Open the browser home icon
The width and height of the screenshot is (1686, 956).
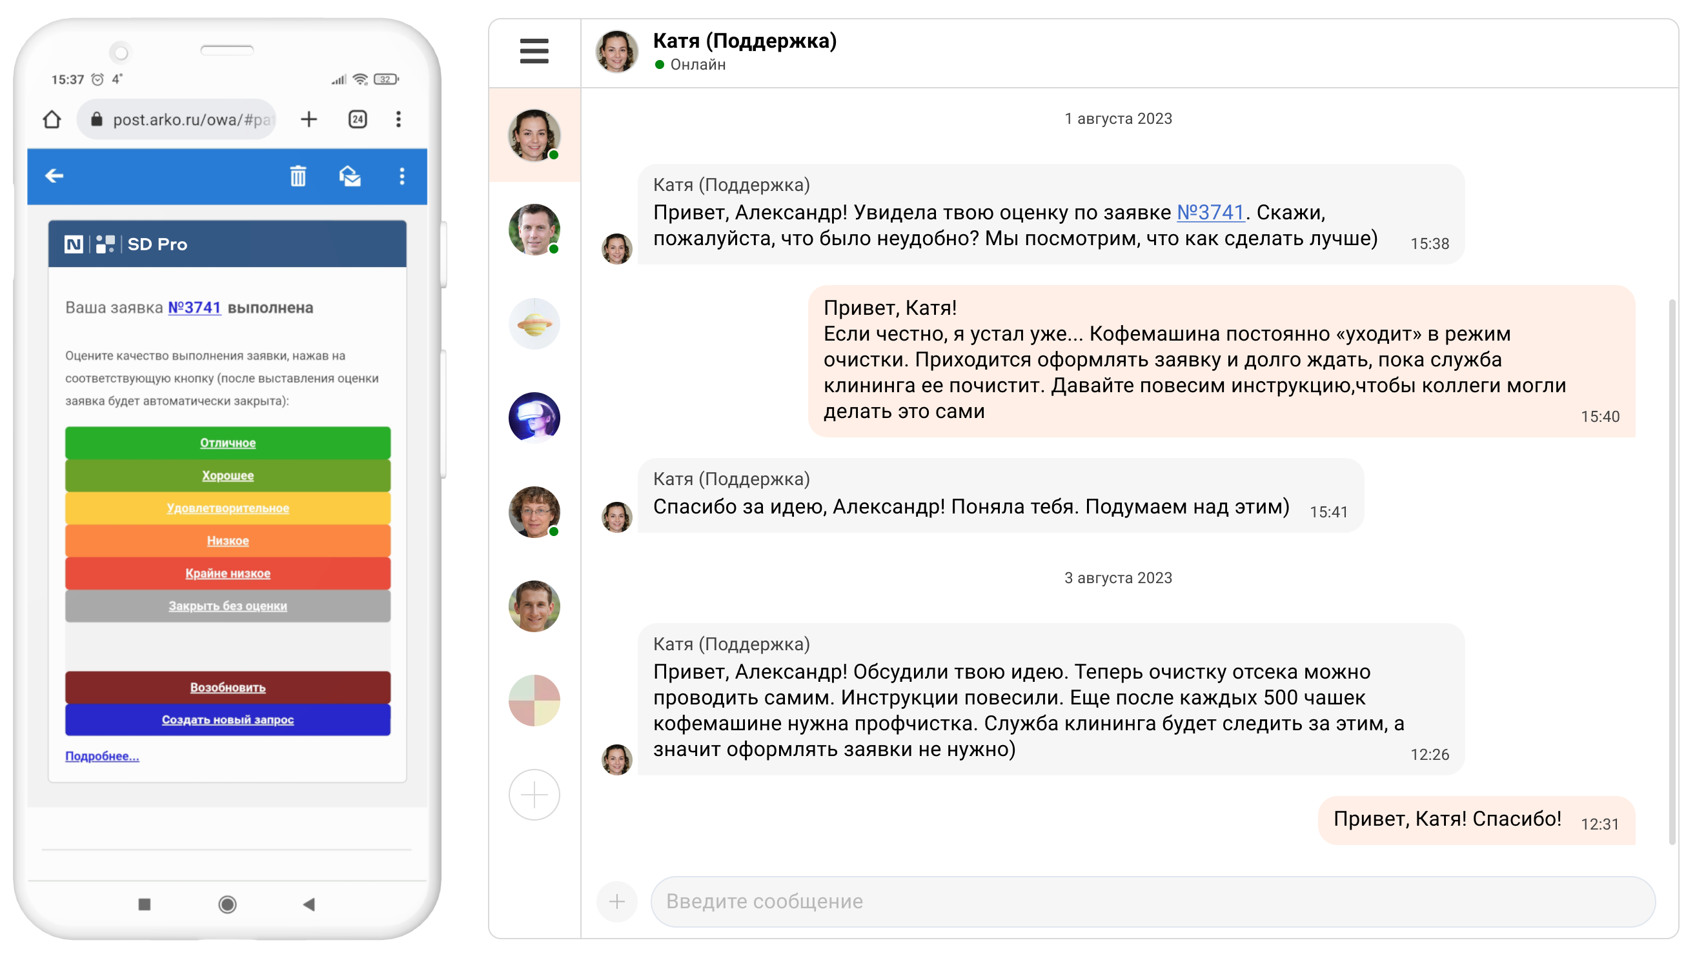coord(52,119)
